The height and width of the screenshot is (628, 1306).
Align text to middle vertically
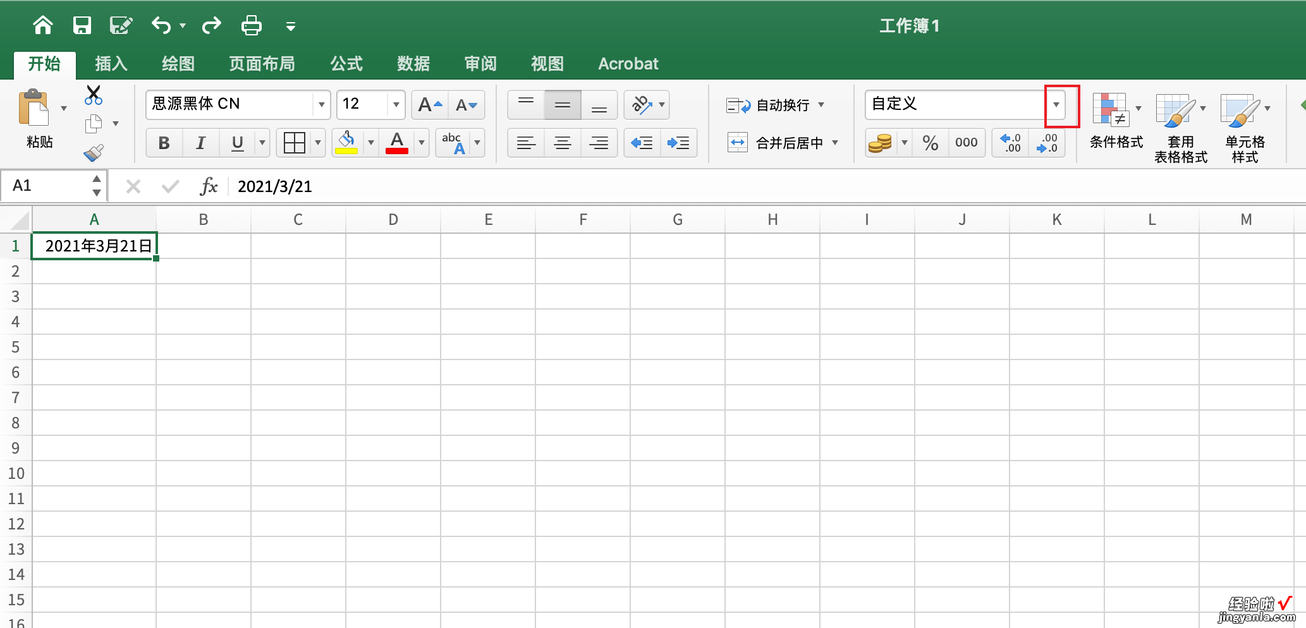[x=563, y=105]
